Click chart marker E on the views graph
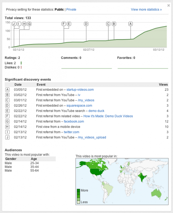This screenshot has width=173, height=213. point(69,24)
